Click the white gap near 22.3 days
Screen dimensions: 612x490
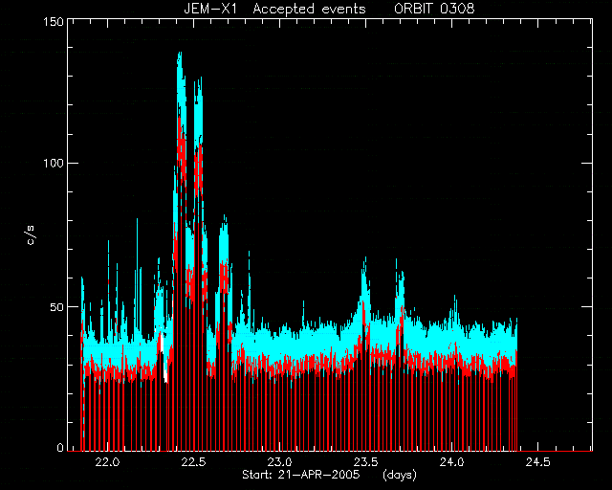coord(163,358)
